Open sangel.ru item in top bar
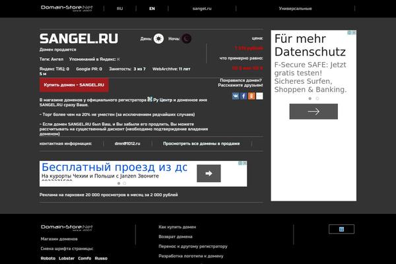Viewport: 396px width, 264px height. coord(202,9)
